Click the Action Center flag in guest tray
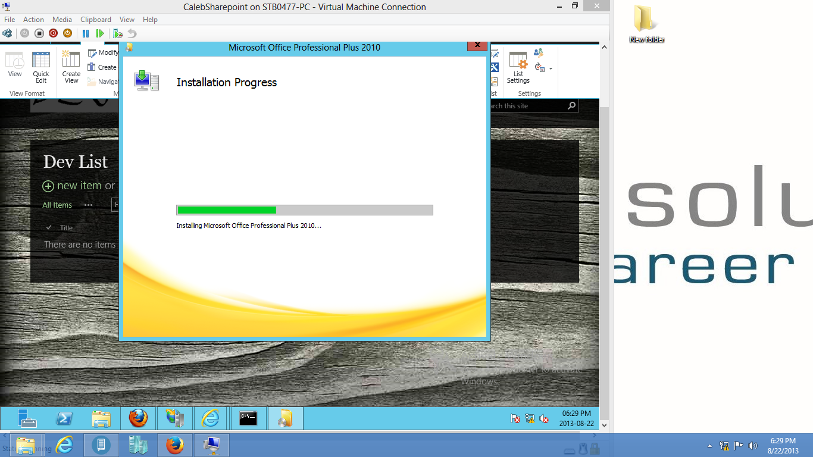The image size is (813, 457). point(515,418)
